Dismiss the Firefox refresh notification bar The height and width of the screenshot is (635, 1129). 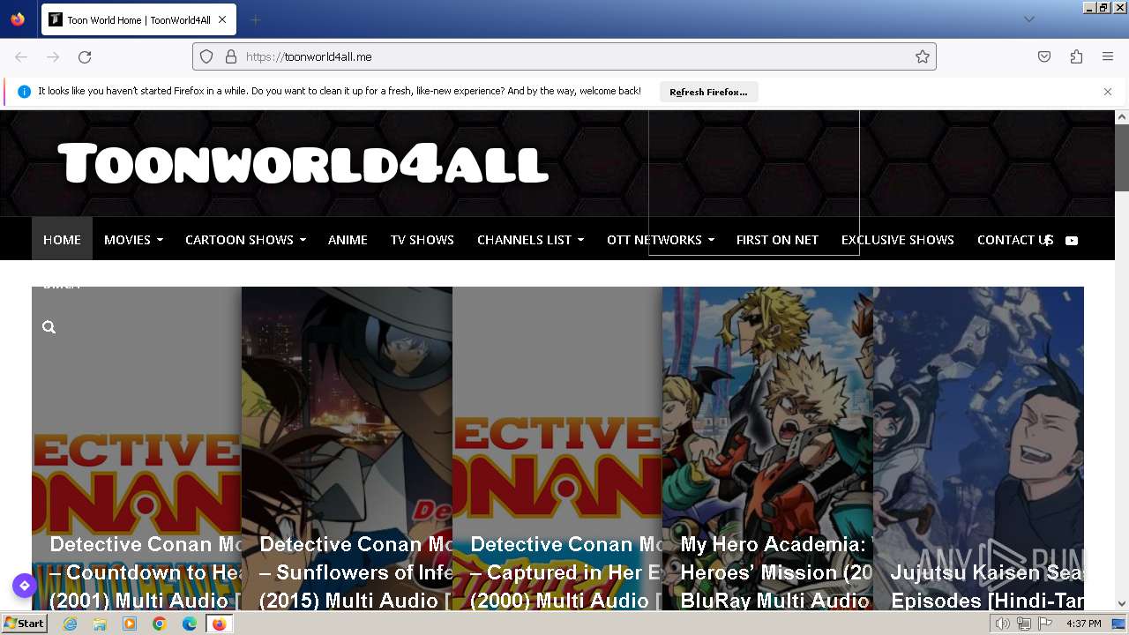coord(1108,92)
